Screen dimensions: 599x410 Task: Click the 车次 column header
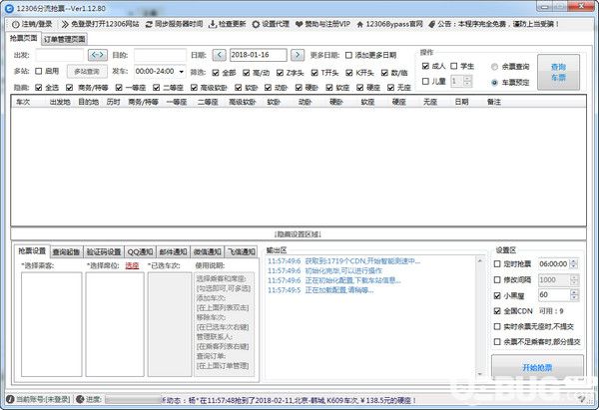pyautogui.click(x=23, y=102)
